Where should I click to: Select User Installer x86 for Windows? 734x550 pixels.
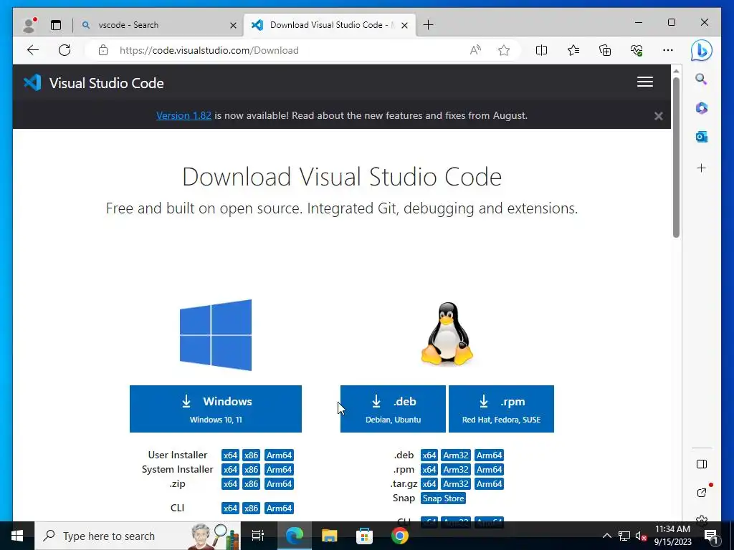pos(251,455)
